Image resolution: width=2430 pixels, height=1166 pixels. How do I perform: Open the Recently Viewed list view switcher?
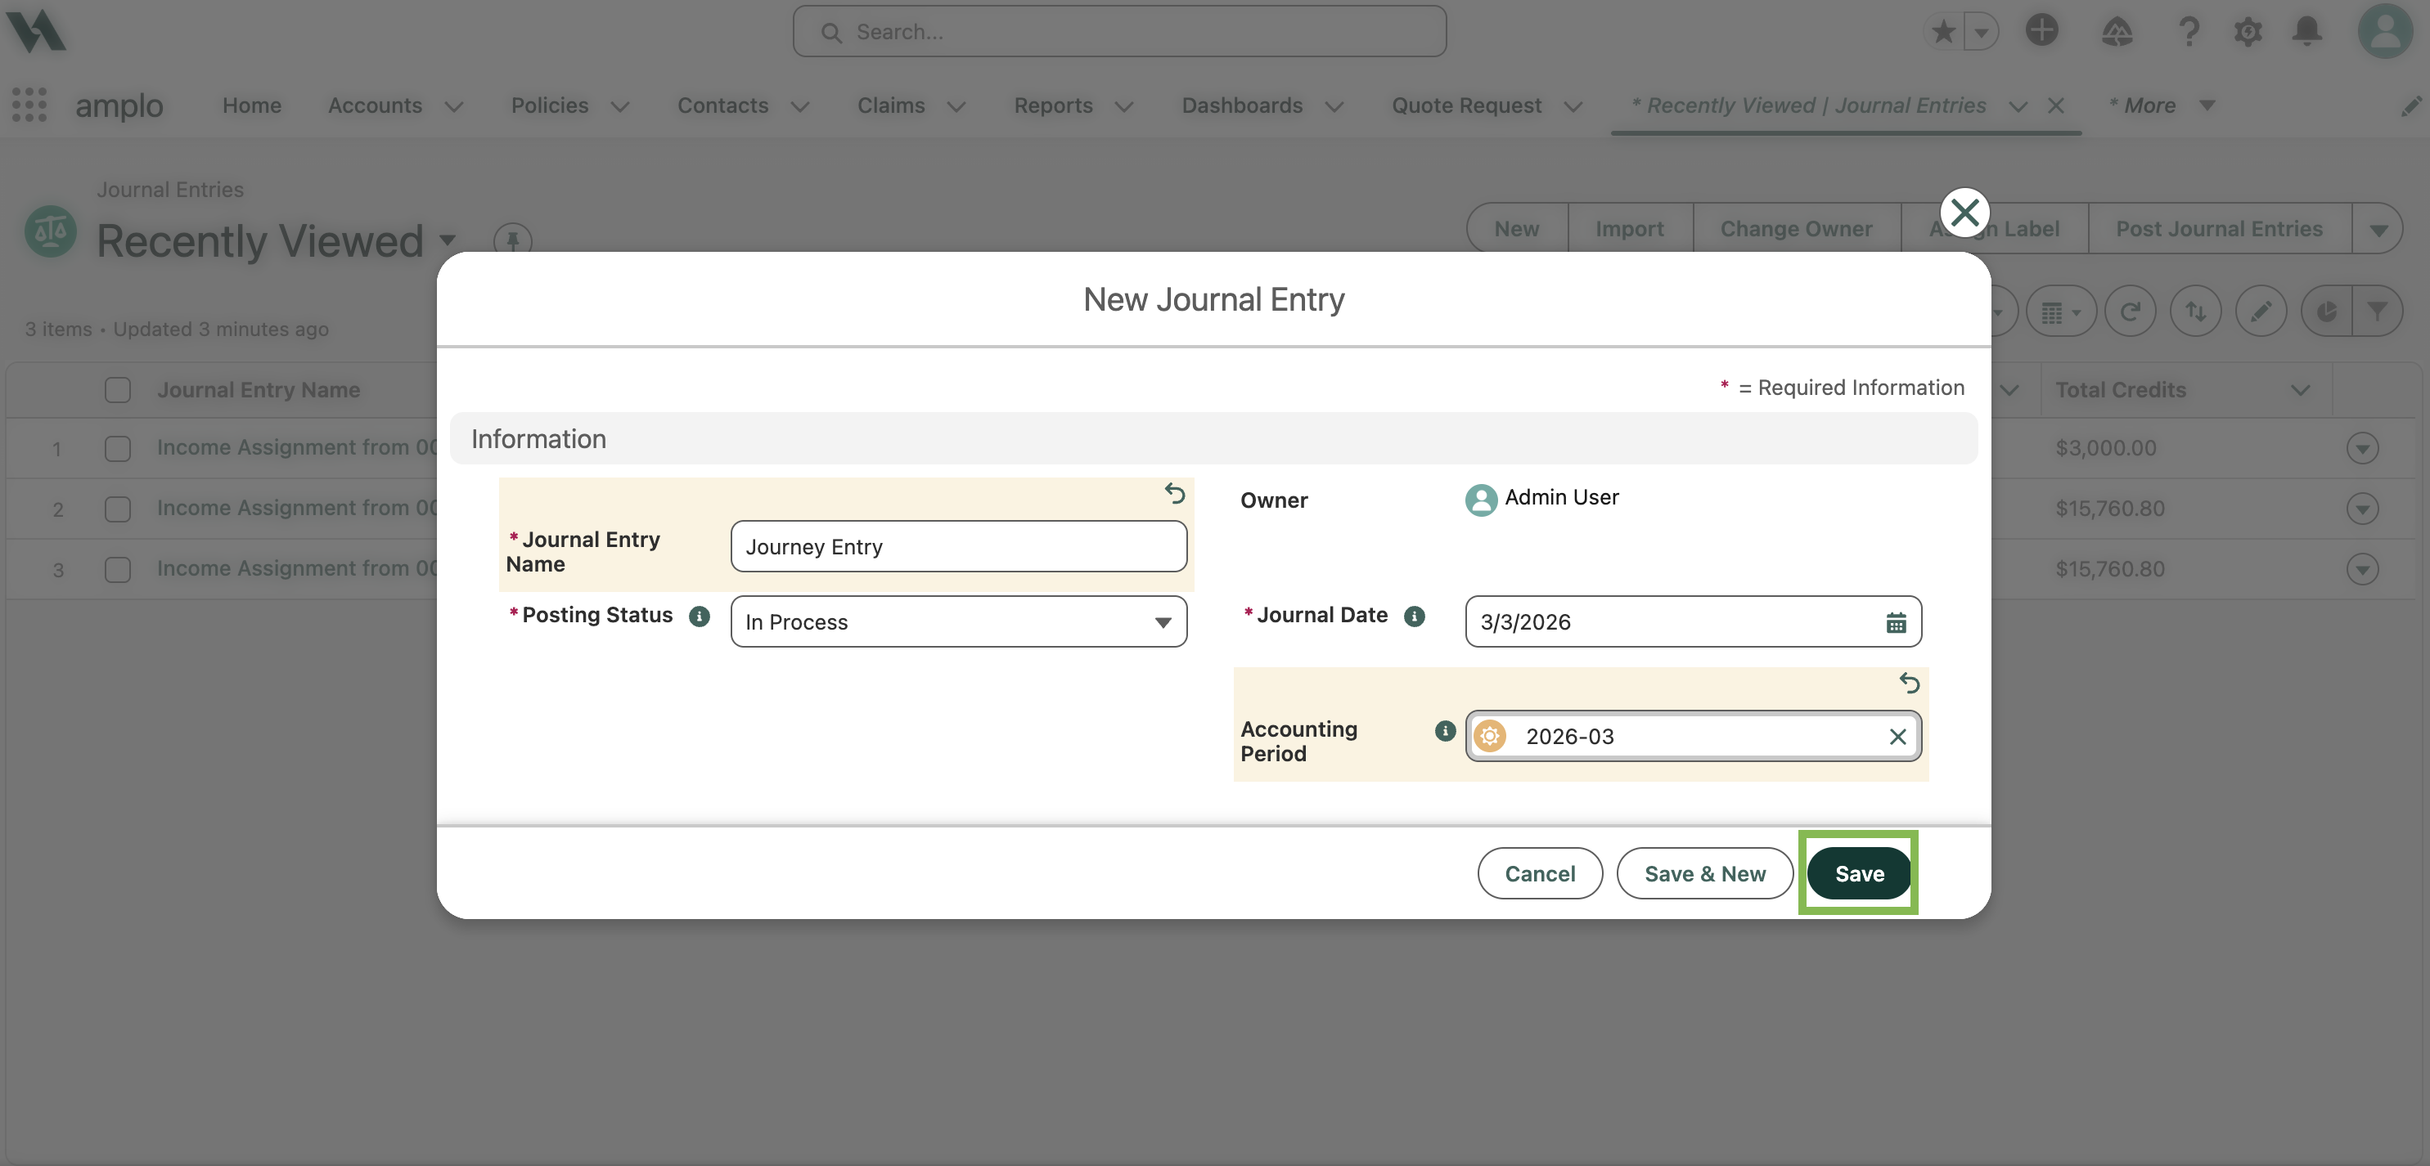pos(448,240)
